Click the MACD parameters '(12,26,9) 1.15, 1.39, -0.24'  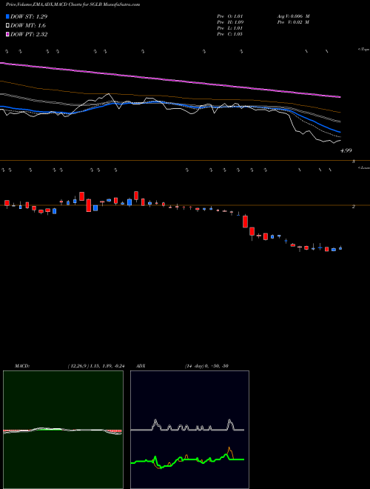(96, 366)
